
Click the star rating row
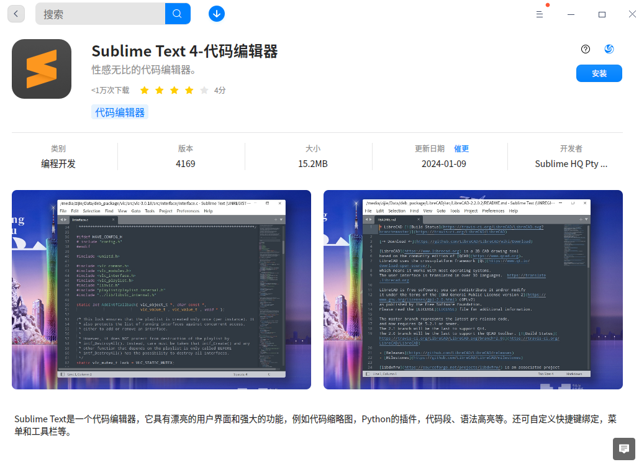coord(174,91)
